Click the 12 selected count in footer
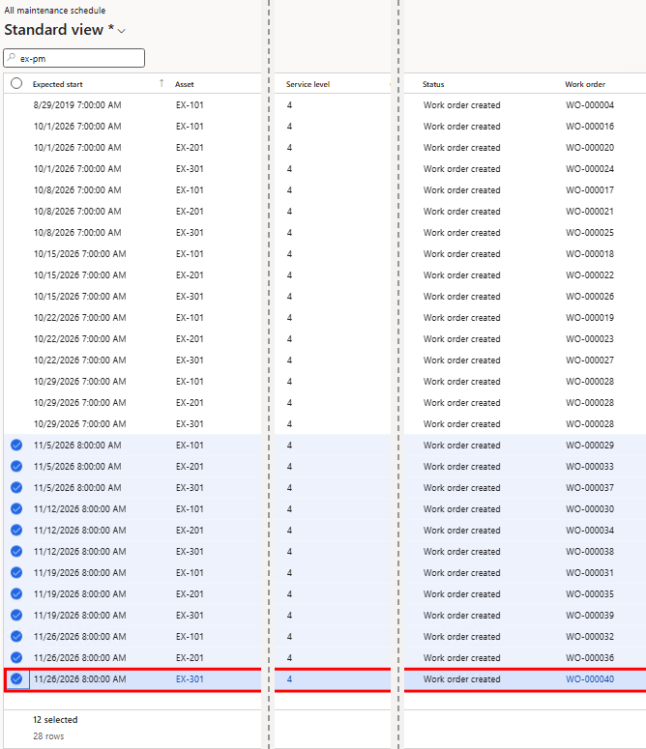 coord(55,720)
